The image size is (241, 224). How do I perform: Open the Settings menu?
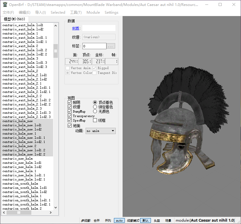pyautogui.click(x=112, y=13)
